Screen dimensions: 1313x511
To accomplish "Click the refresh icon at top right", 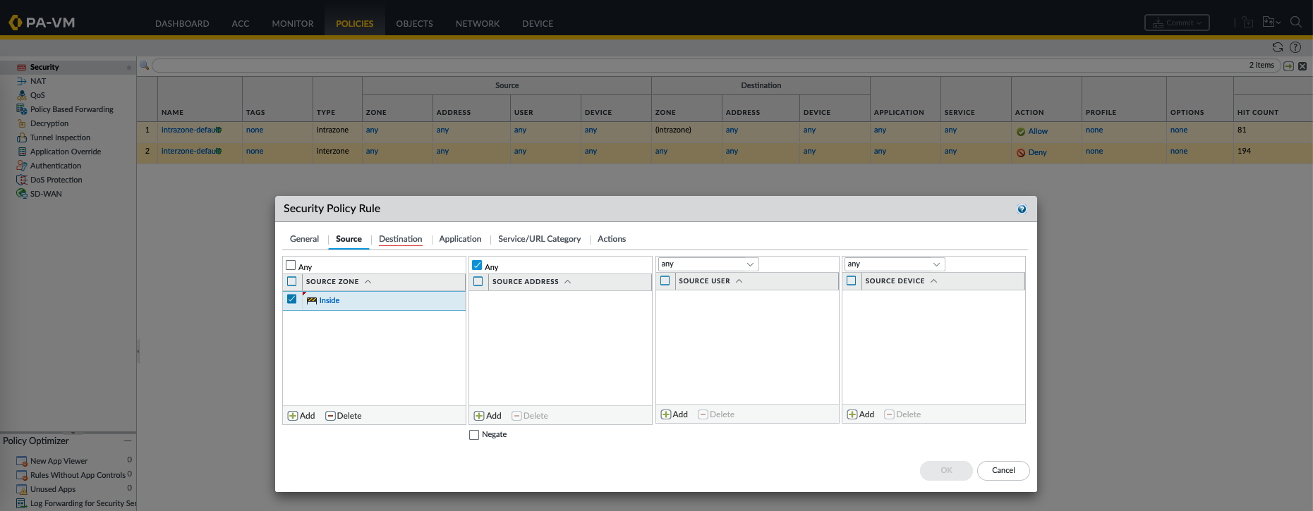I will [1277, 47].
